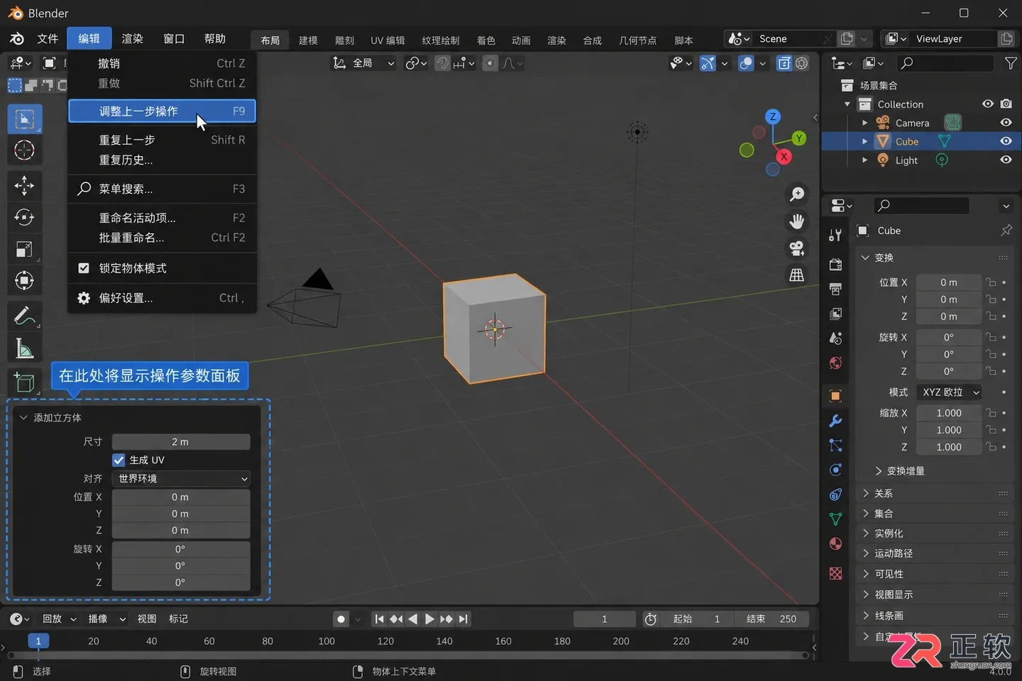Toggle Collection visibility eye
The width and height of the screenshot is (1022, 681).
pos(987,104)
